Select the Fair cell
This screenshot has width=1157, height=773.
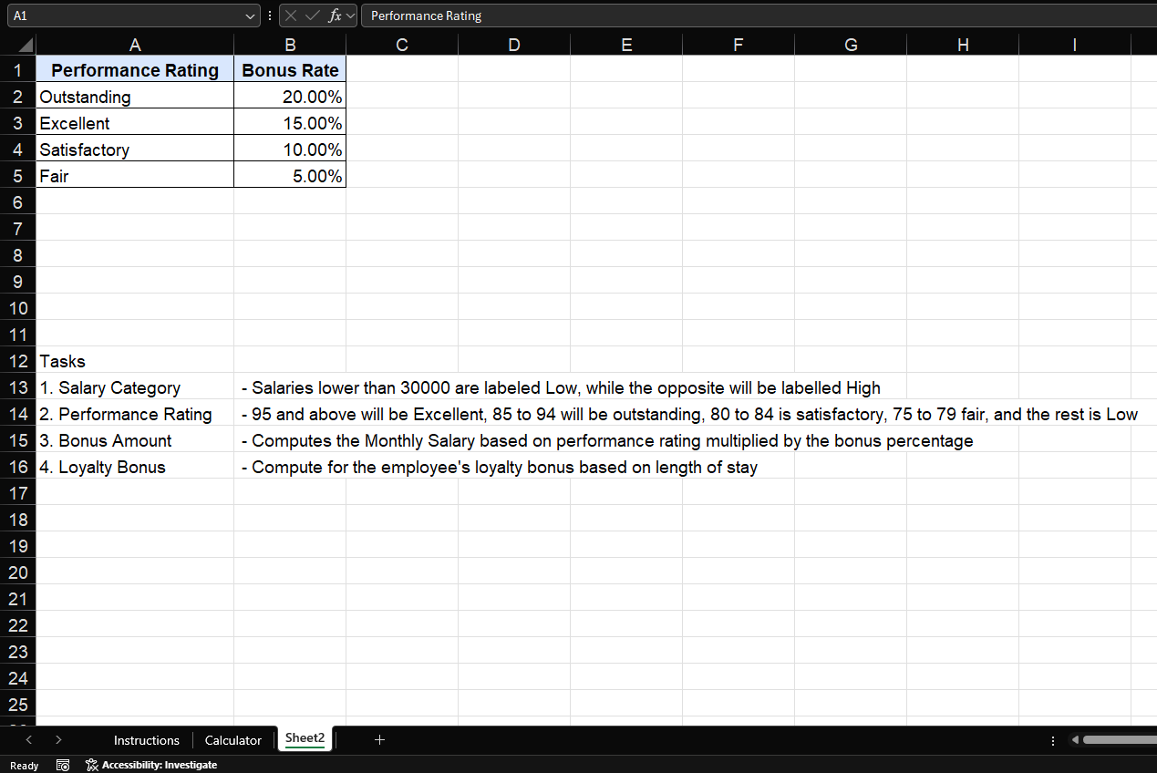[x=135, y=176]
